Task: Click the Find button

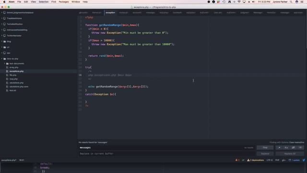Action: [x=265, y=148]
